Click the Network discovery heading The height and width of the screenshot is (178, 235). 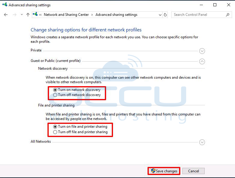[x=53, y=69]
